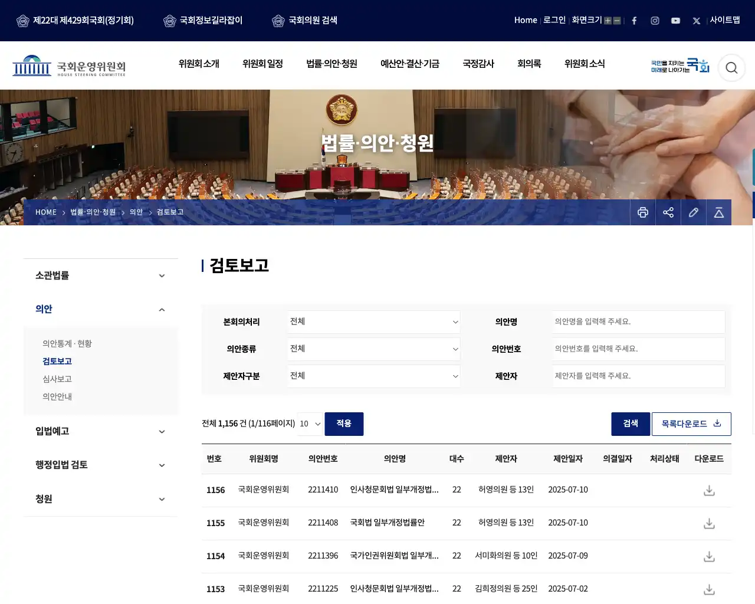755x604 pixels.
Task: Click the pencil edit icon in breadcrumb bar
Action: [694, 212]
